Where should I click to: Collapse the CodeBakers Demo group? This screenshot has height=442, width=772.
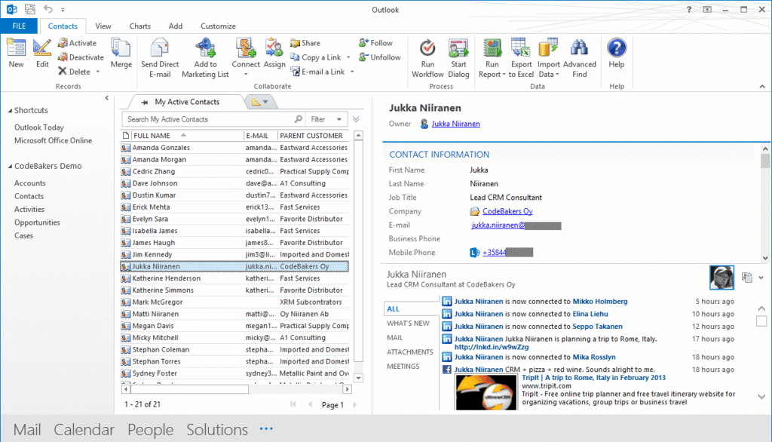tap(10, 167)
